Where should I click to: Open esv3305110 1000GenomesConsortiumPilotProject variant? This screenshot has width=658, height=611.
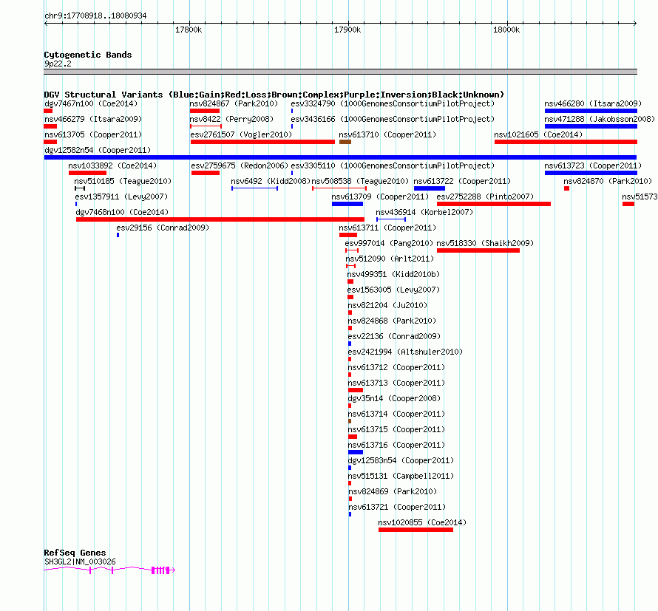tap(393, 165)
